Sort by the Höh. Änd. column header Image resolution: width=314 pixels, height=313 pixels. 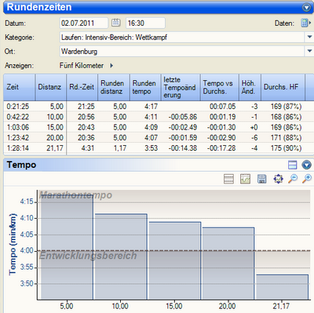tap(250, 87)
